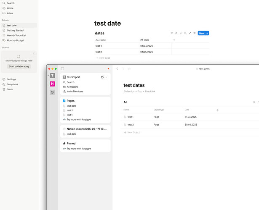Click the sort icon in dates database
Image resolution: width=259 pixels, height=210 pixels.
click(x=176, y=33)
